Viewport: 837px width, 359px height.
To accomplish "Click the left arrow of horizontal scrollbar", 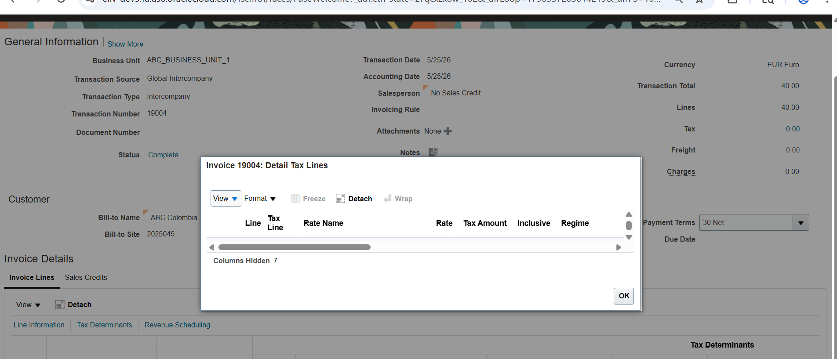I will (x=211, y=247).
